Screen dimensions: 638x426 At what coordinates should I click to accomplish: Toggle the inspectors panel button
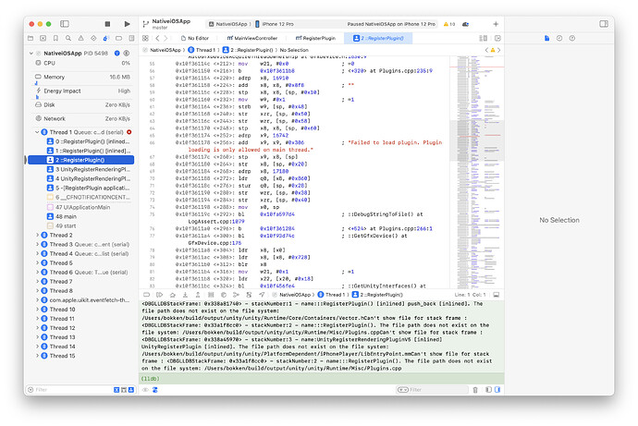coord(604,24)
